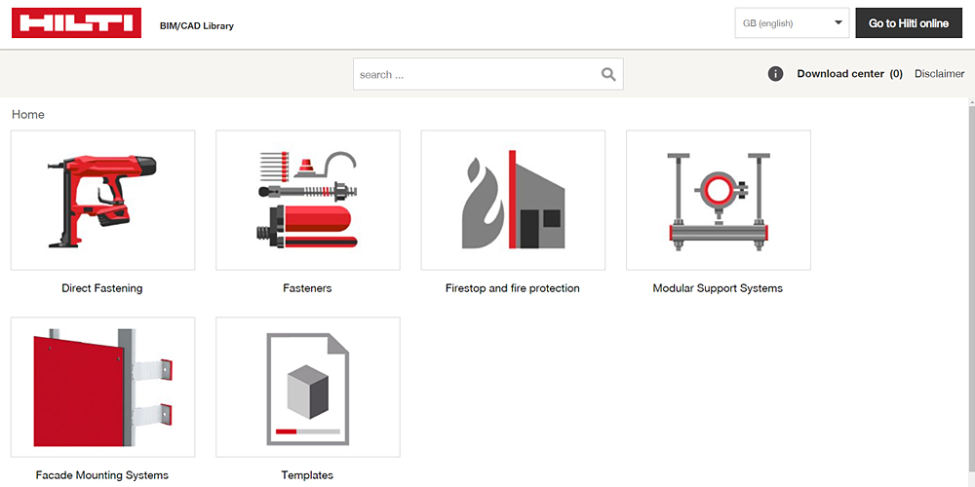Viewport: 975px width, 487px height.
Task: Open the Disclaimer link
Action: pyautogui.click(x=939, y=74)
